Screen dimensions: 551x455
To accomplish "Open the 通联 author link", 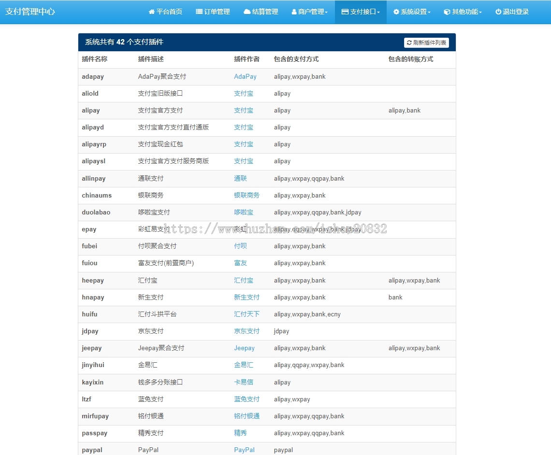I will point(240,178).
